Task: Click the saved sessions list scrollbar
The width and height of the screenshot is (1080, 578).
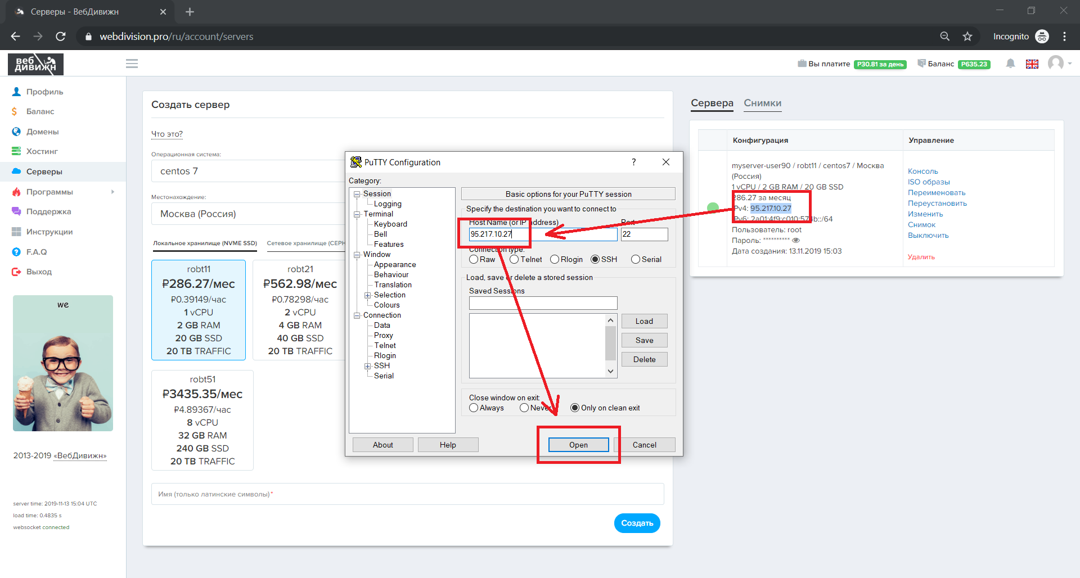Action: [x=610, y=343]
